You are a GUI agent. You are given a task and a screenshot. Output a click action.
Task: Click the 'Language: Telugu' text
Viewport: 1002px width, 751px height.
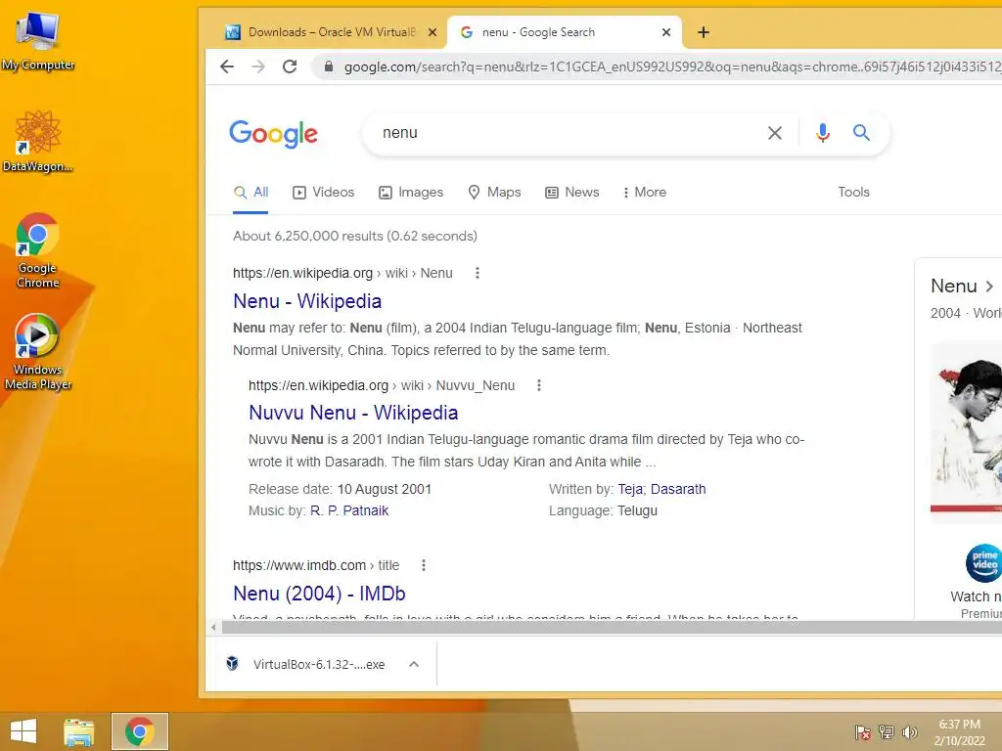[x=603, y=510]
